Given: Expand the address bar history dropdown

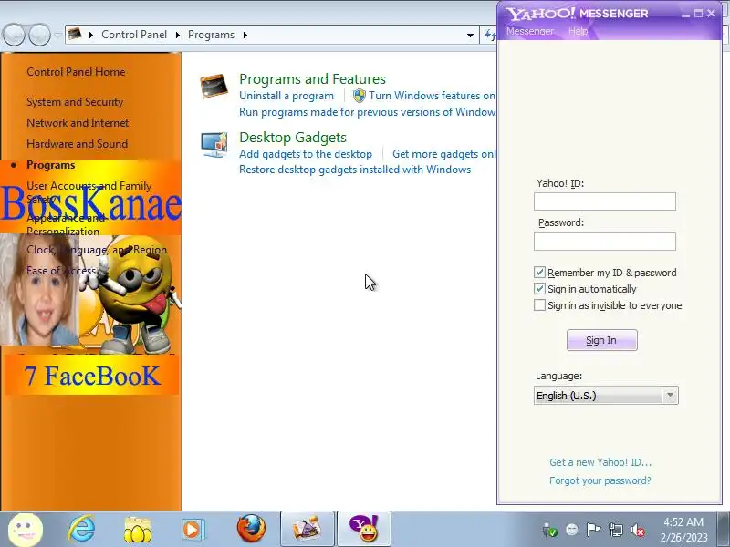Looking at the screenshot, I should (470, 35).
